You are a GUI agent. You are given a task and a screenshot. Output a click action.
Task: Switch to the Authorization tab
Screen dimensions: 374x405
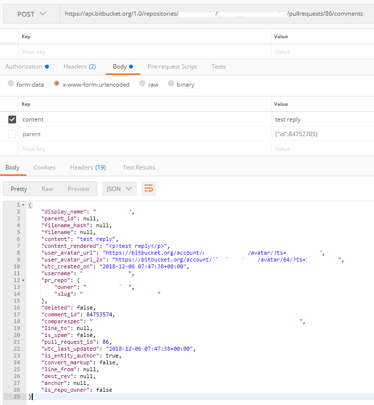pos(27,67)
